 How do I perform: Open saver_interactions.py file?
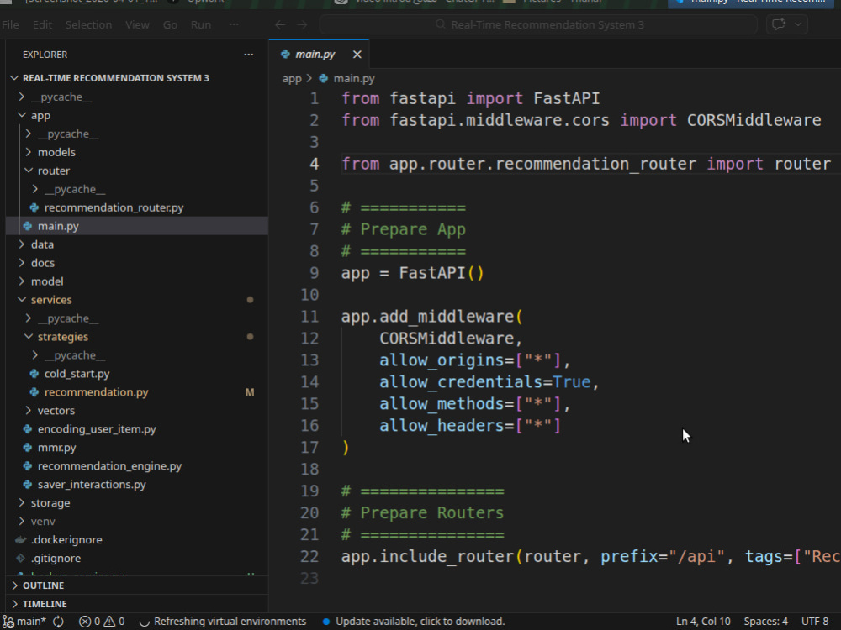92,485
